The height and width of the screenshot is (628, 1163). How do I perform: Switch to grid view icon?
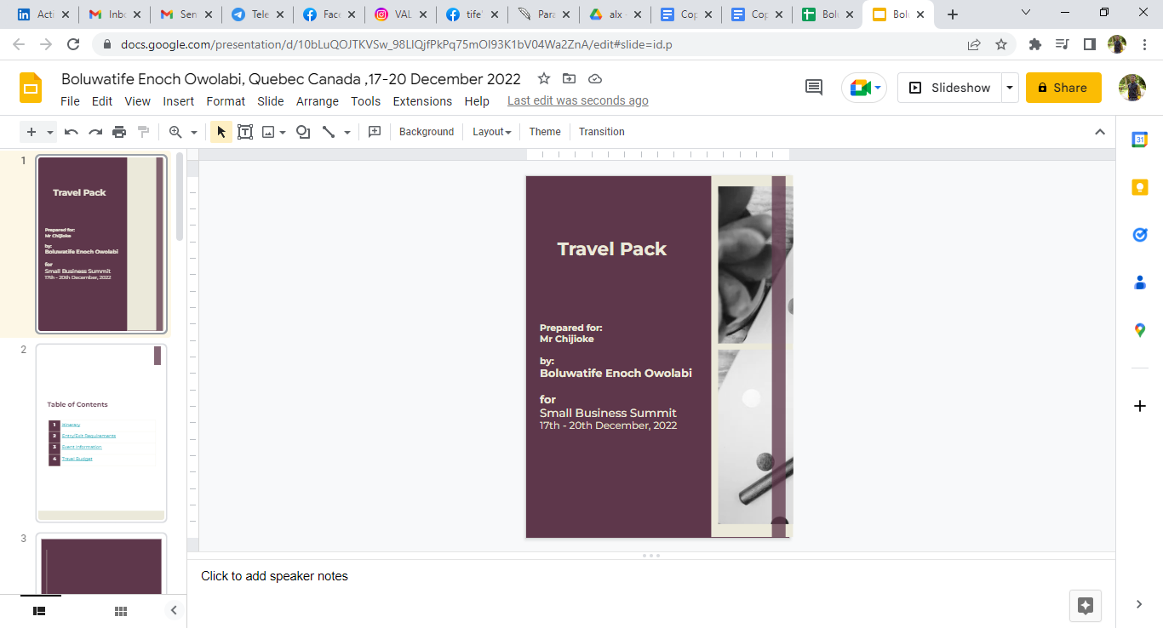(121, 611)
